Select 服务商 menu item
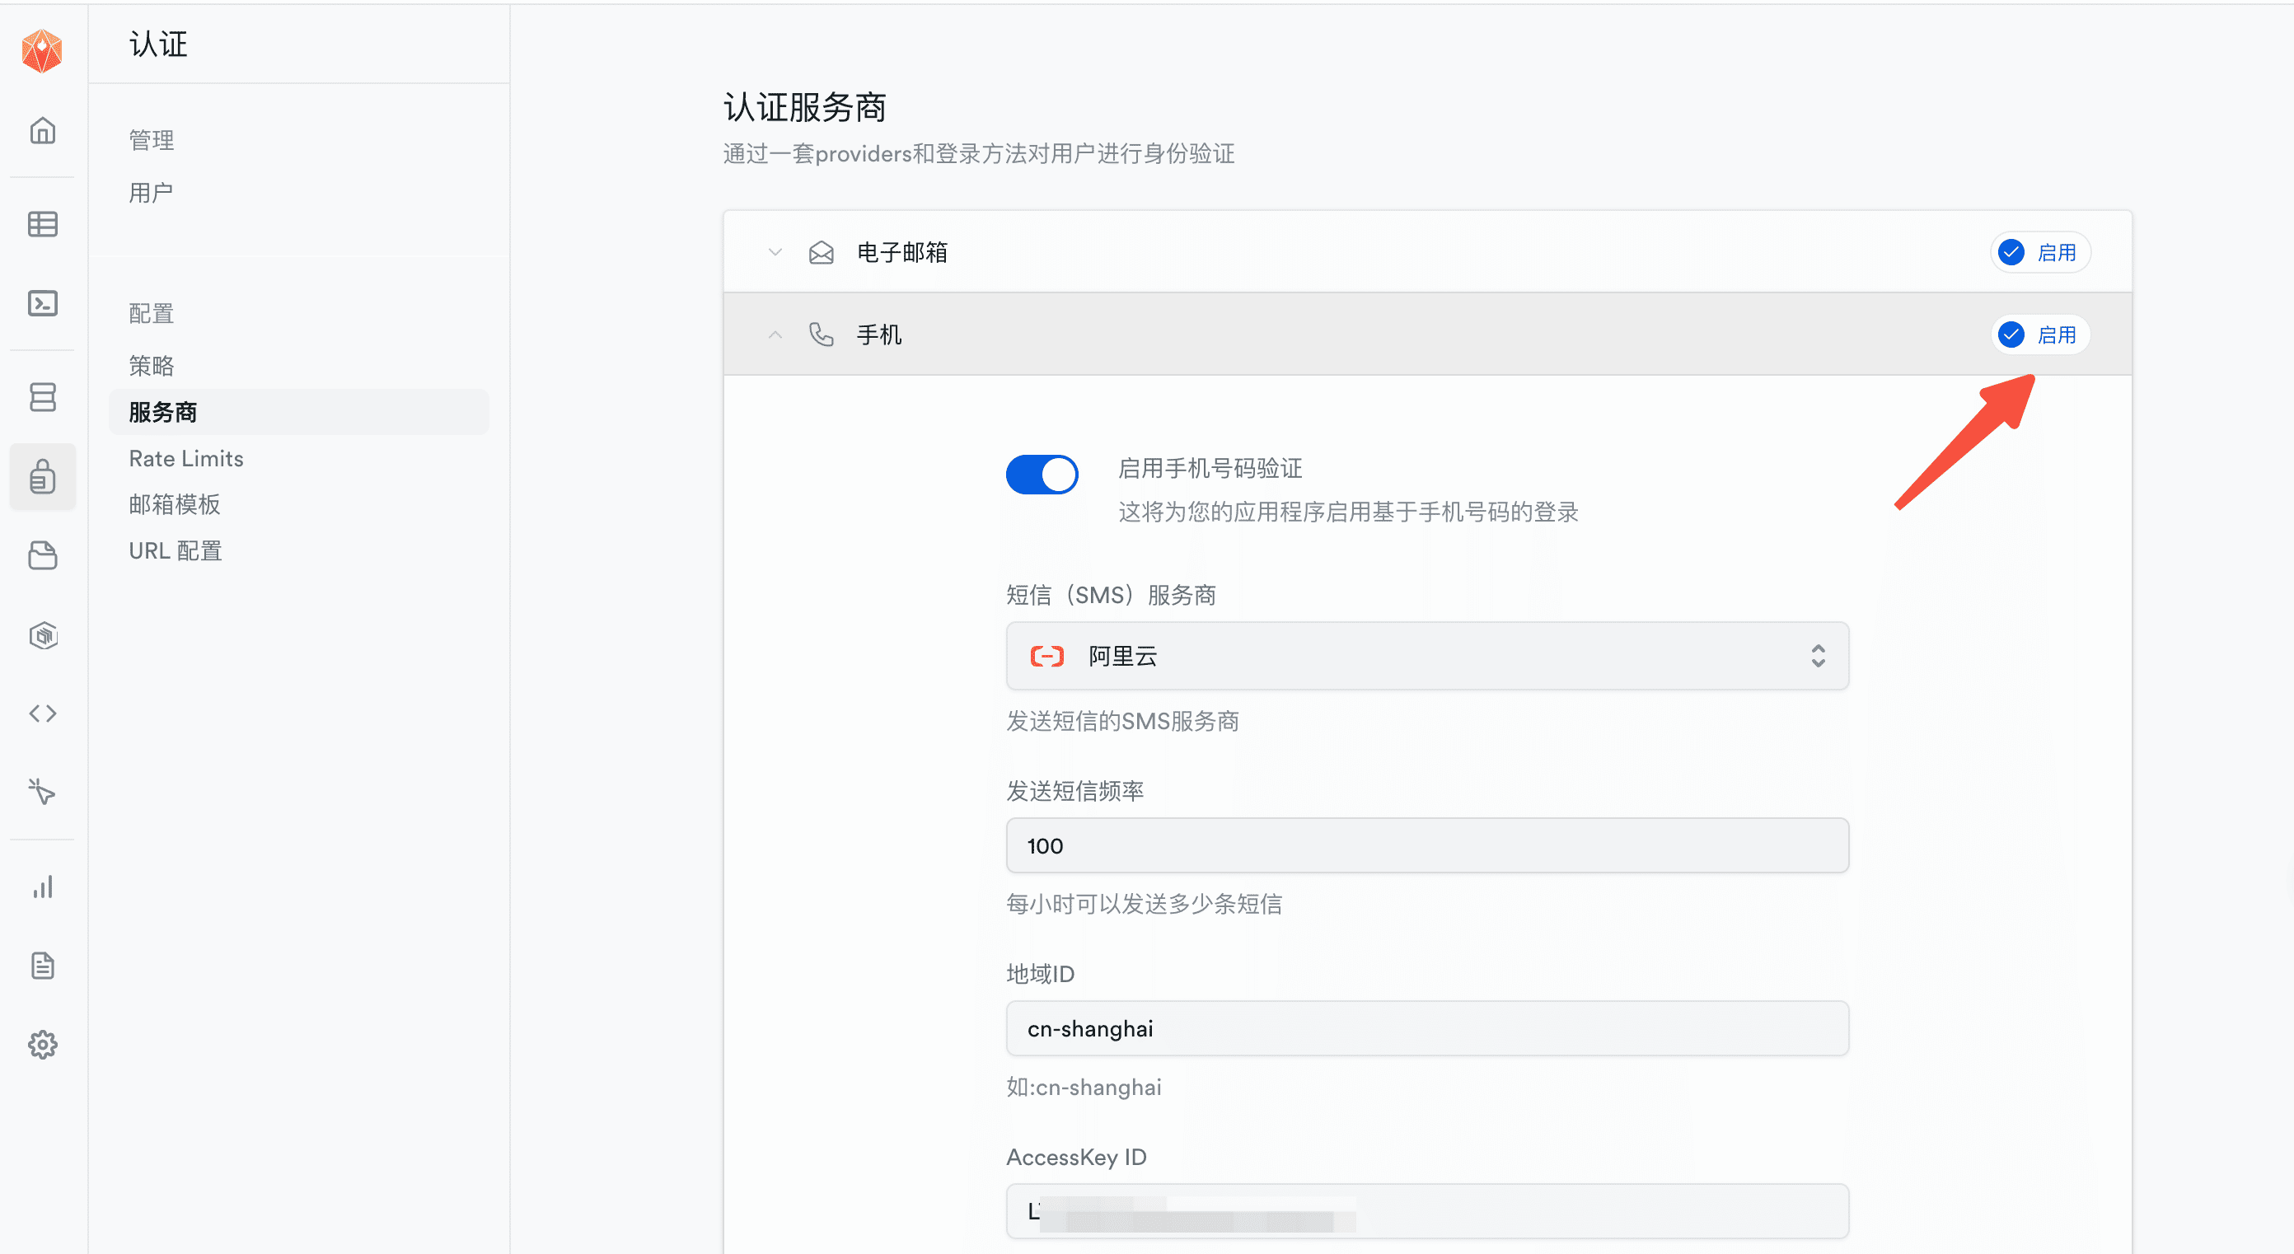 [x=298, y=412]
